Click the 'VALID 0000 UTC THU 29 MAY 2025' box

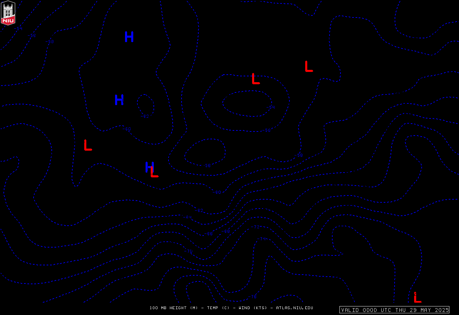click(x=394, y=310)
